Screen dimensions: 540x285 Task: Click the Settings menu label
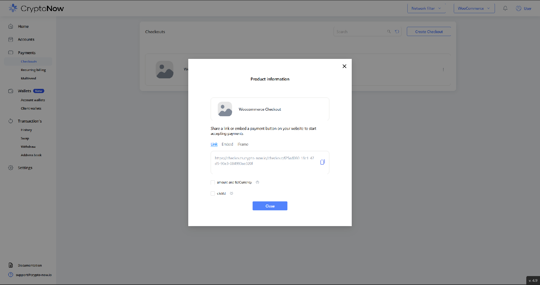[25, 168]
